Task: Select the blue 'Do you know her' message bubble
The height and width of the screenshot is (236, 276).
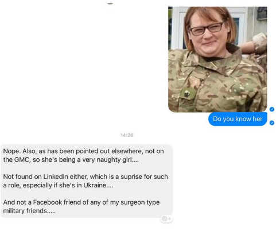Action: click(x=238, y=119)
